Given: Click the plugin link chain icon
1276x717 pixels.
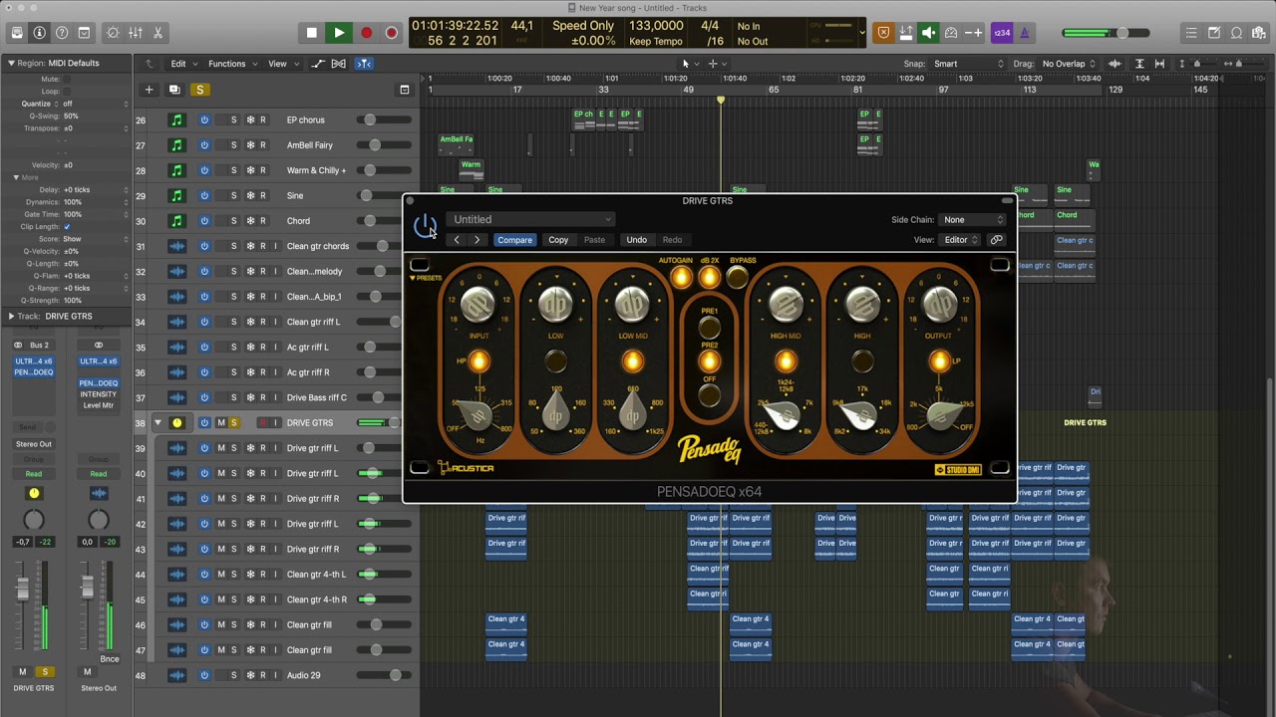Looking at the screenshot, I should point(996,240).
